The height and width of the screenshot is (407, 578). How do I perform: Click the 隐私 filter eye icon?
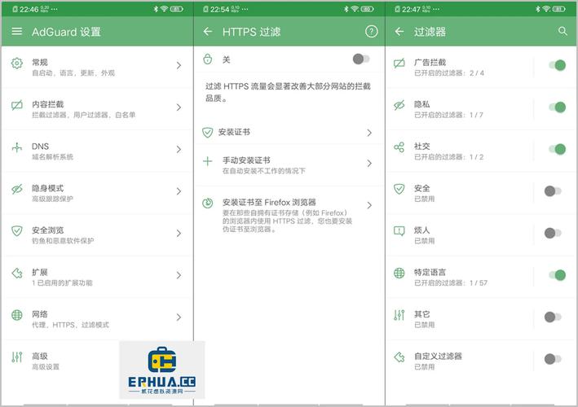point(399,105)
